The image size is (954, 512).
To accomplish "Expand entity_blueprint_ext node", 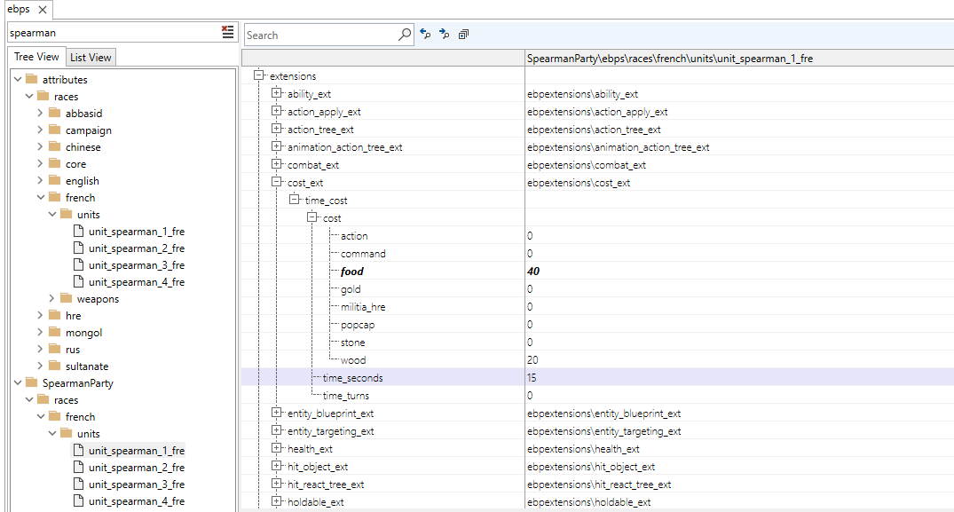I will point(277,413).
